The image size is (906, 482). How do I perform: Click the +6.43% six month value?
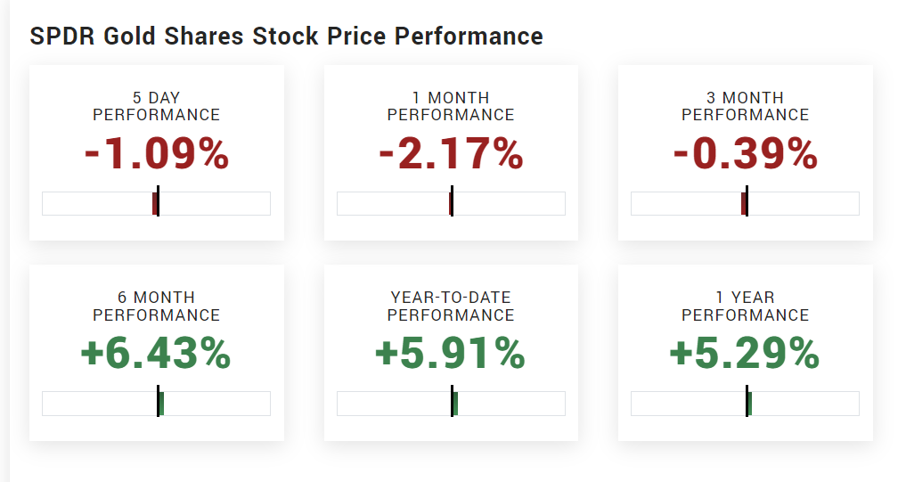(x=156, y=355)
